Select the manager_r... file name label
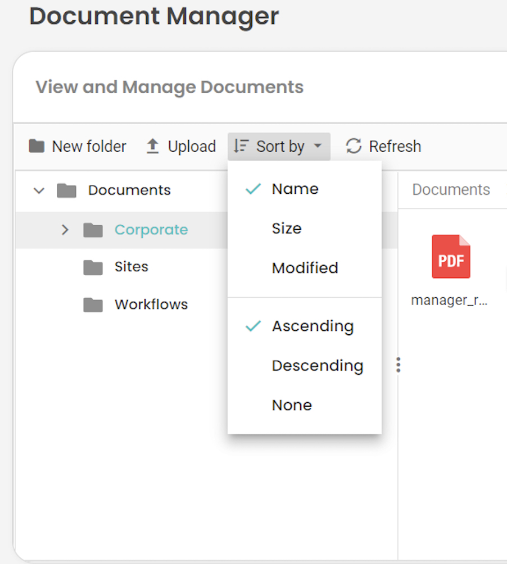 (449, 301)
